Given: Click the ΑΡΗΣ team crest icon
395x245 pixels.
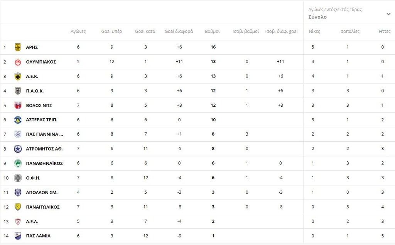Looking at the screenshot, I should pyautogui.click(x=17, y=47).
